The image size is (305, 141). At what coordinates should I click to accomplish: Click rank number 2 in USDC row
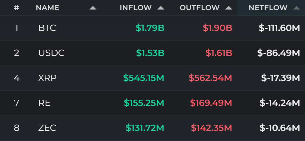tap(17, 53)
